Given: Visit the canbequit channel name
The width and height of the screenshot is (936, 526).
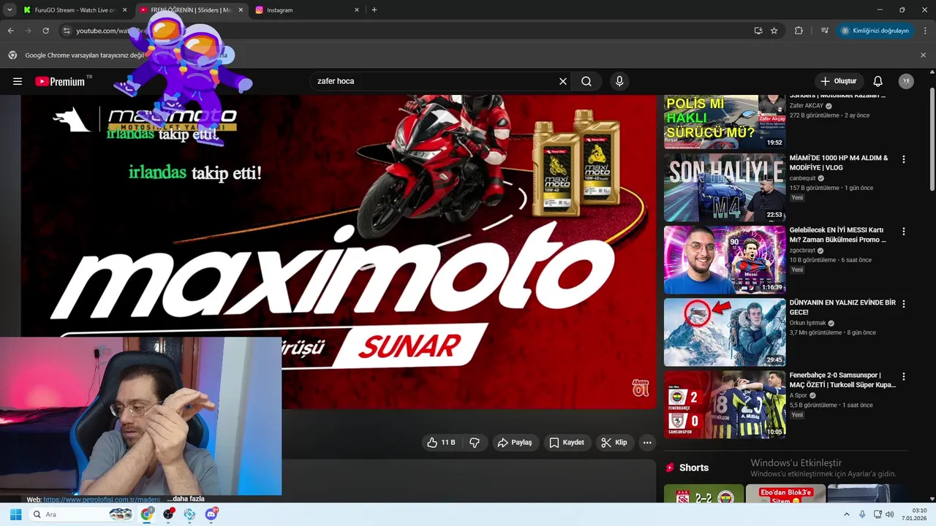Looking at the screenshot, I should click(802, 178).
